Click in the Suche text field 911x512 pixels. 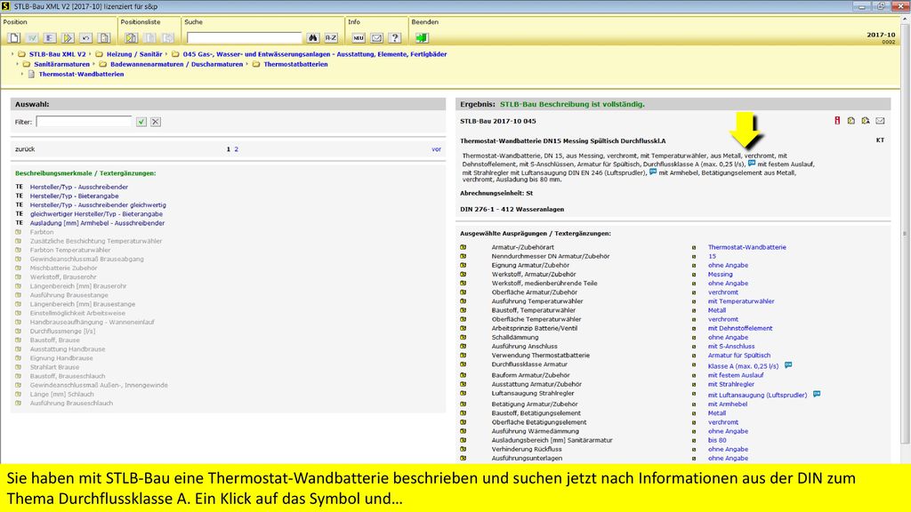[x=244, y=37]
